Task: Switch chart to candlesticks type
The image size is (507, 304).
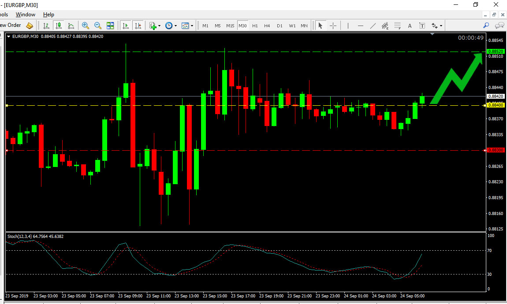Action: [59, 26]
